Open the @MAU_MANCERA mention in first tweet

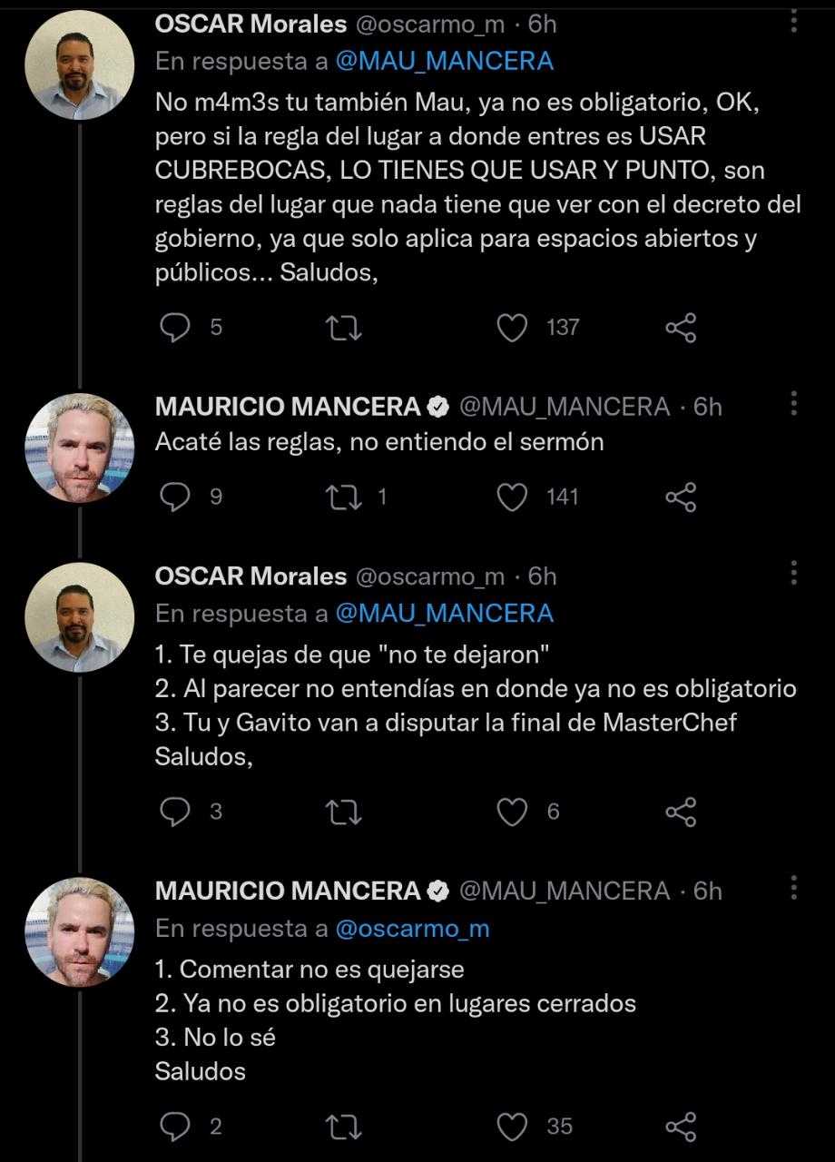(445, 61)
